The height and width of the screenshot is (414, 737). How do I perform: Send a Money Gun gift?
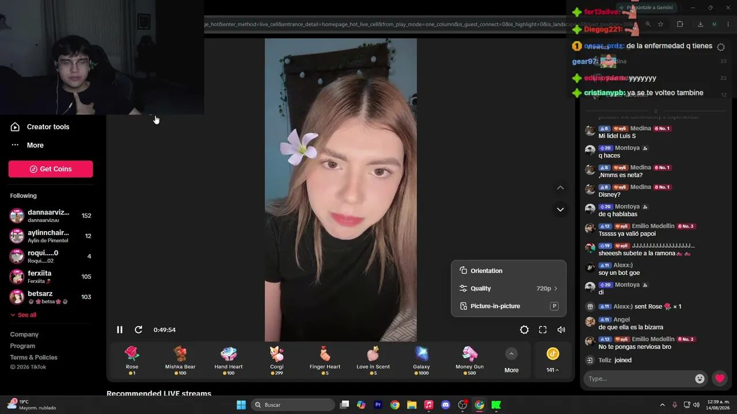(x=470, y=361)
